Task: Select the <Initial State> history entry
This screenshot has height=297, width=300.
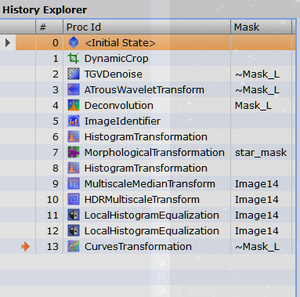Action: [x=120, y=43]
